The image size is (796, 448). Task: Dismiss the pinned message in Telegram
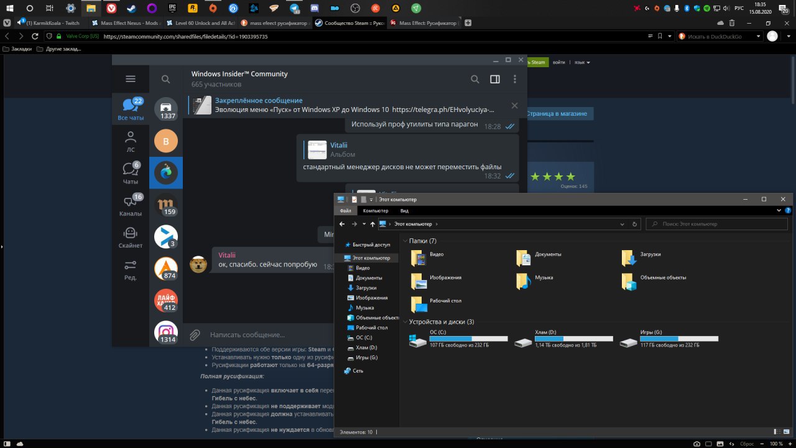514,106
